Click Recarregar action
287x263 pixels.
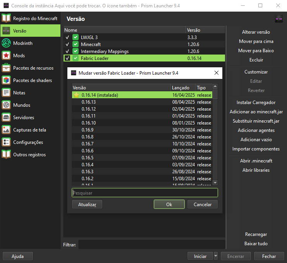coord(256,234)
